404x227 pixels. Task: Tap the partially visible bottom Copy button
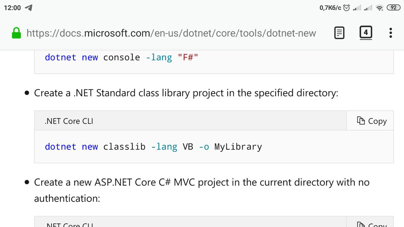371,224
